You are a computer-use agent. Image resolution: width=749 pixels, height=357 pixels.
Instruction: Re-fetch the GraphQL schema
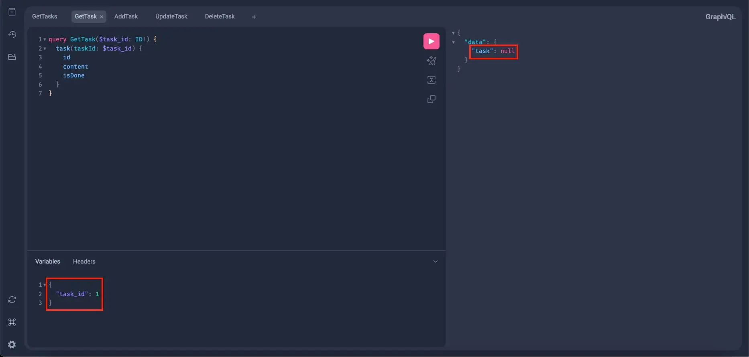coord(12,300)
